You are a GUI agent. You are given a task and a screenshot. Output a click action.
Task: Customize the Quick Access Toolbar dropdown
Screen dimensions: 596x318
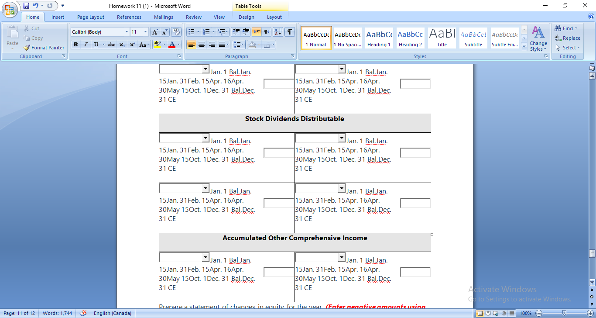point(62,6)
